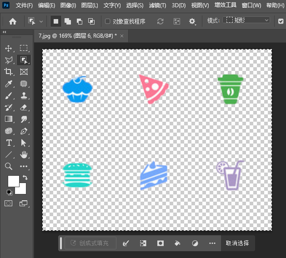Swap foreground and background colors

25,178
